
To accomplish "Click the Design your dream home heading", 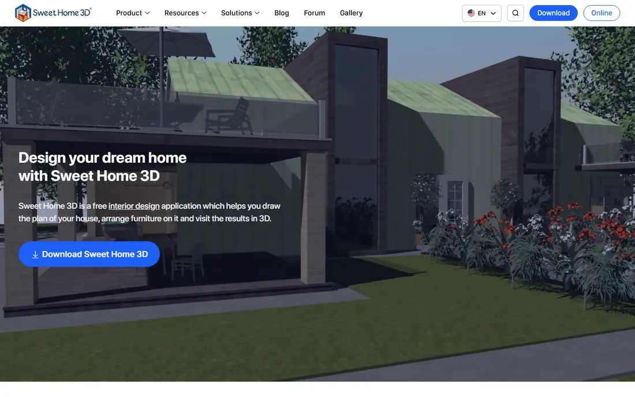I will point(102,167).
